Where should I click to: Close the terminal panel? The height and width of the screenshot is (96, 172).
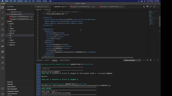(x=158, y=60)
